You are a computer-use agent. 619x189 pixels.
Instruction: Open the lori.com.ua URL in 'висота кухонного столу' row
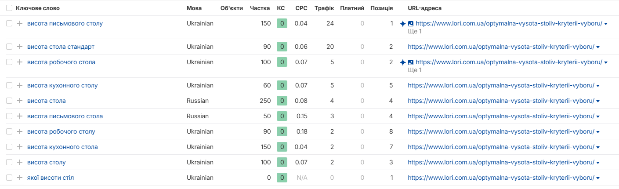(x=501, y=85)
